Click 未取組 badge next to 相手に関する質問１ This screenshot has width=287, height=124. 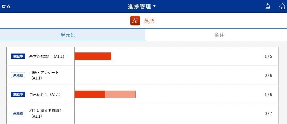click(x=18, y=113)
